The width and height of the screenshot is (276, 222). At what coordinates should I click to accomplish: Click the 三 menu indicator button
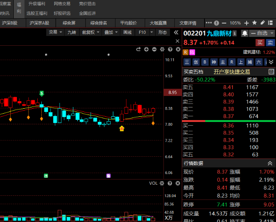[x=187, y=62]
